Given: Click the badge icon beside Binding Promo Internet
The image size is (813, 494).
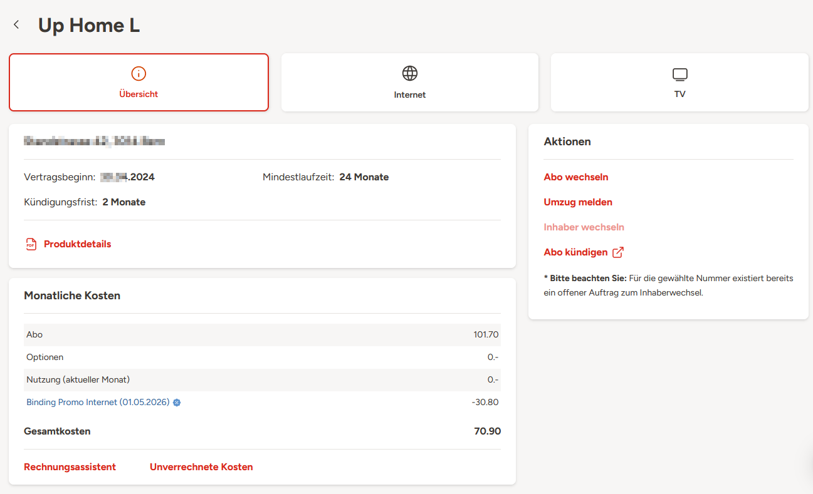Looking at the screenshot, I should 177,403.
